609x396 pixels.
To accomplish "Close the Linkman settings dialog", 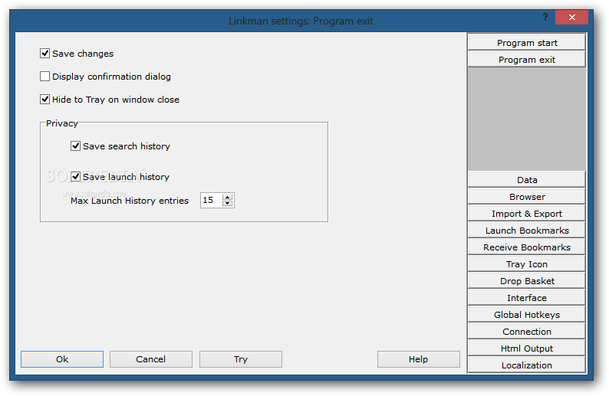I will 571,17.
